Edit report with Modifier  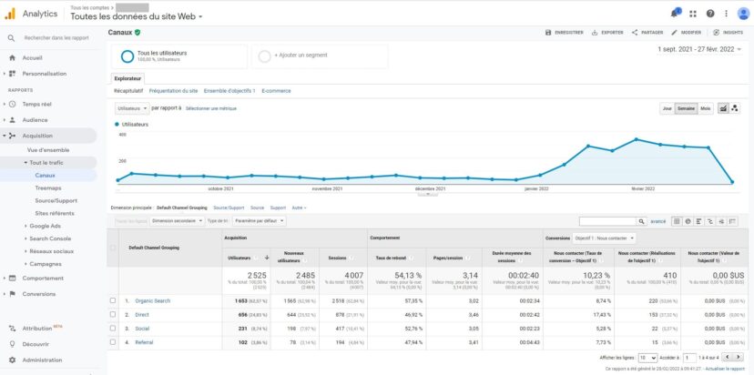pos(687,32)
